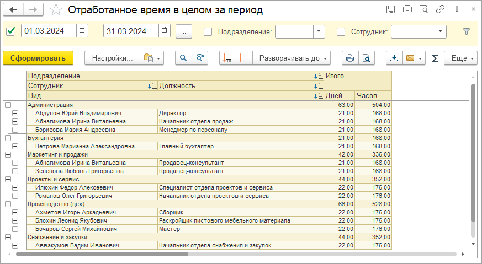482x264 pixels.
Task: Add report to favorites with star icon
Action: (x=56, y=10)
